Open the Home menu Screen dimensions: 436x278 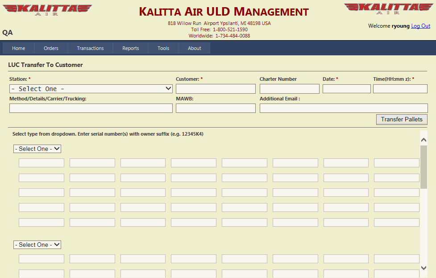click(x=19, y=48)
